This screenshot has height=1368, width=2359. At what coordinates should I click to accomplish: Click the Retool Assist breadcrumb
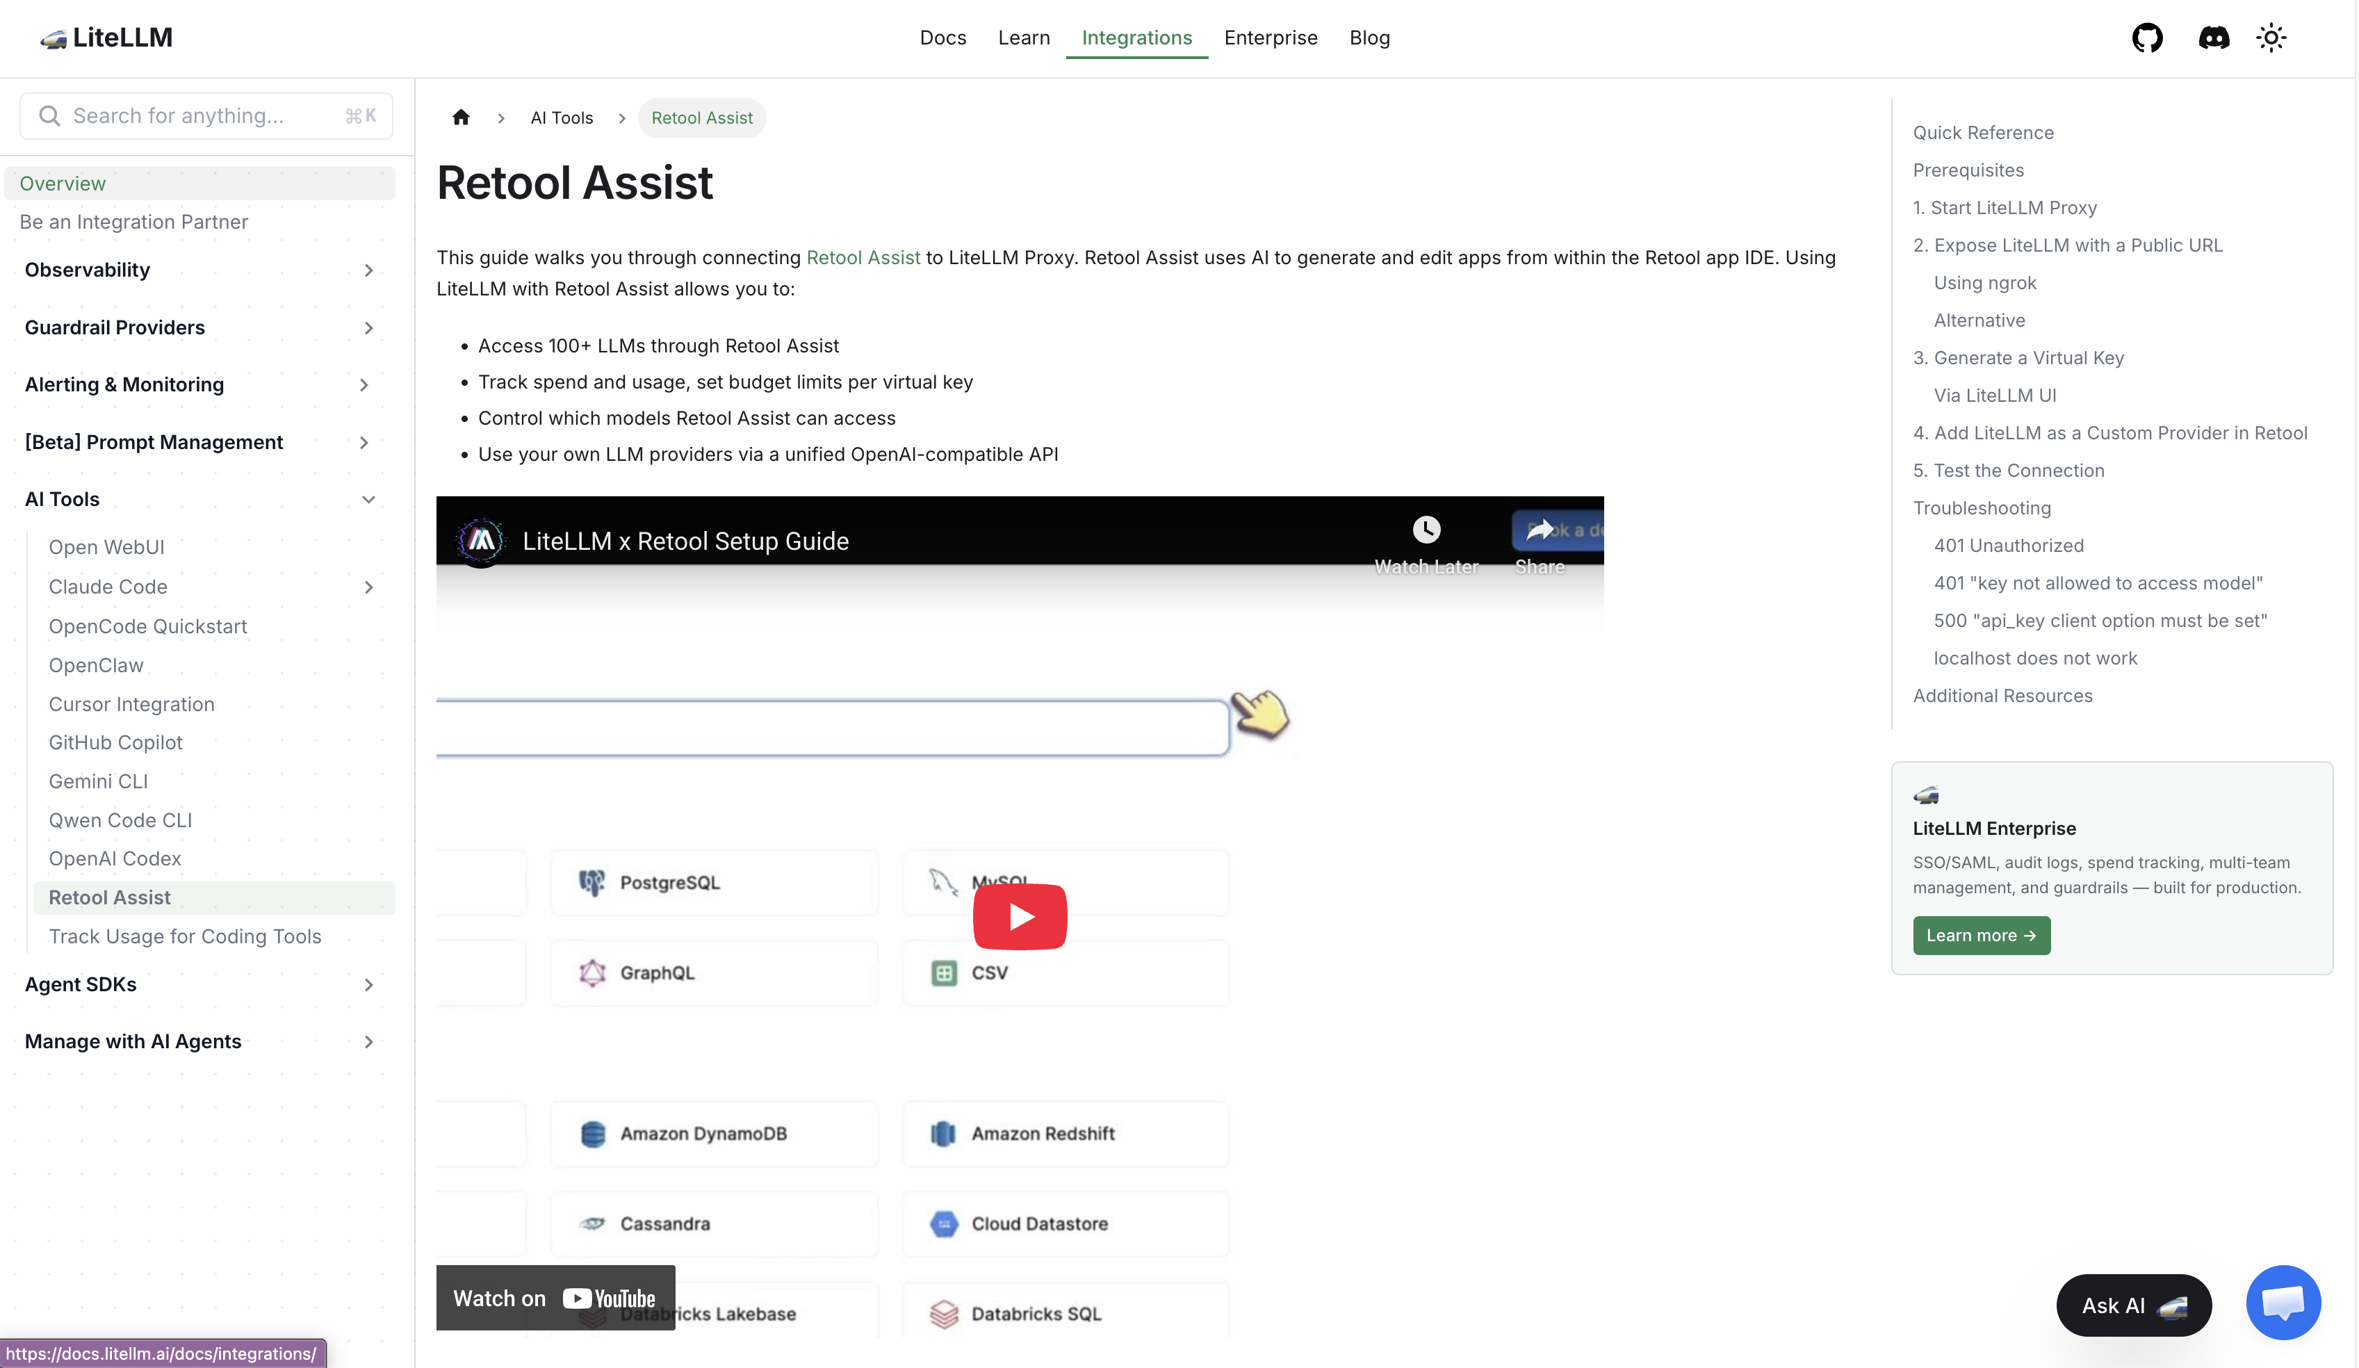[701, 118]
